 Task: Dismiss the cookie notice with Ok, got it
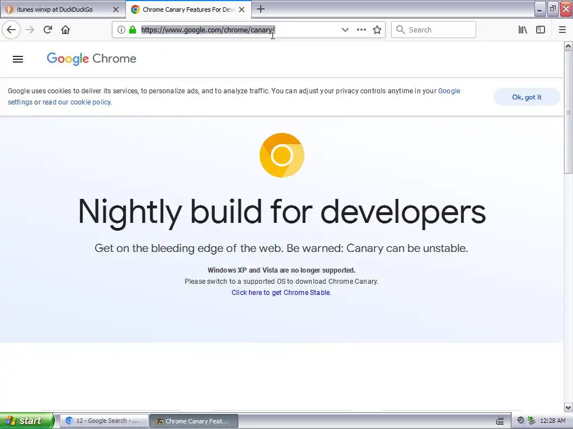click(527, 97)
